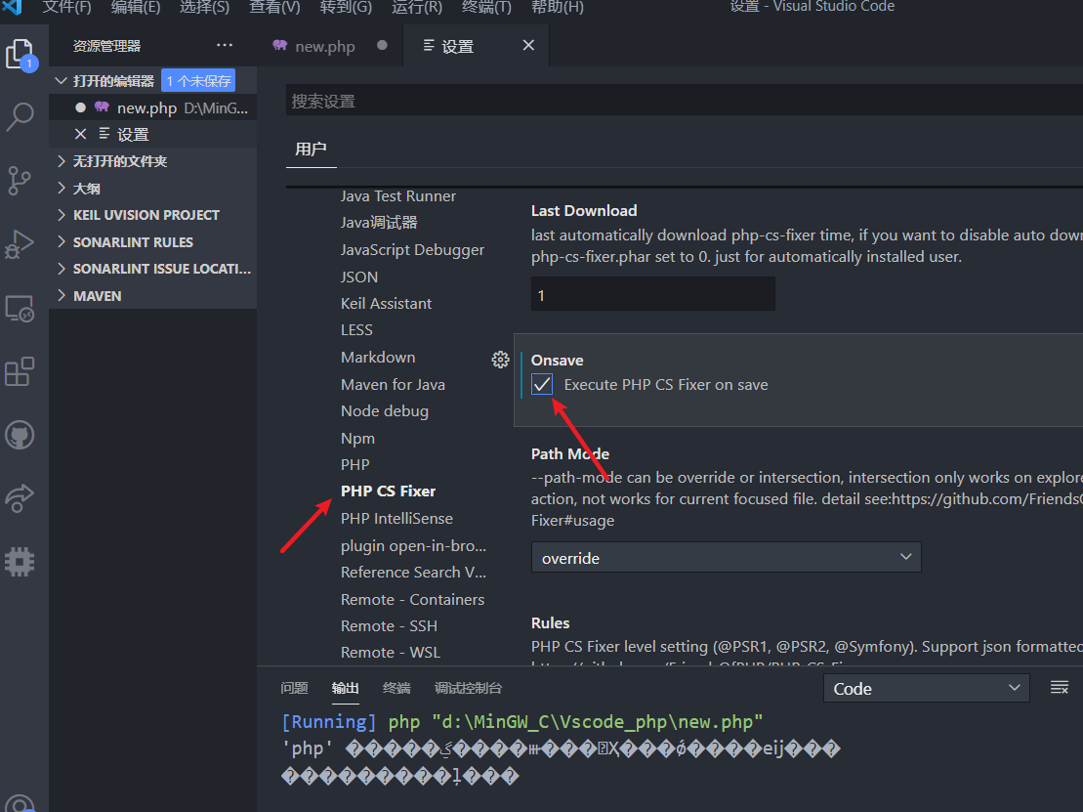This screenshot has width=1083, height=812.
Task: Switch to the 调试控制台 panel tab
Action: pos(468,688)
